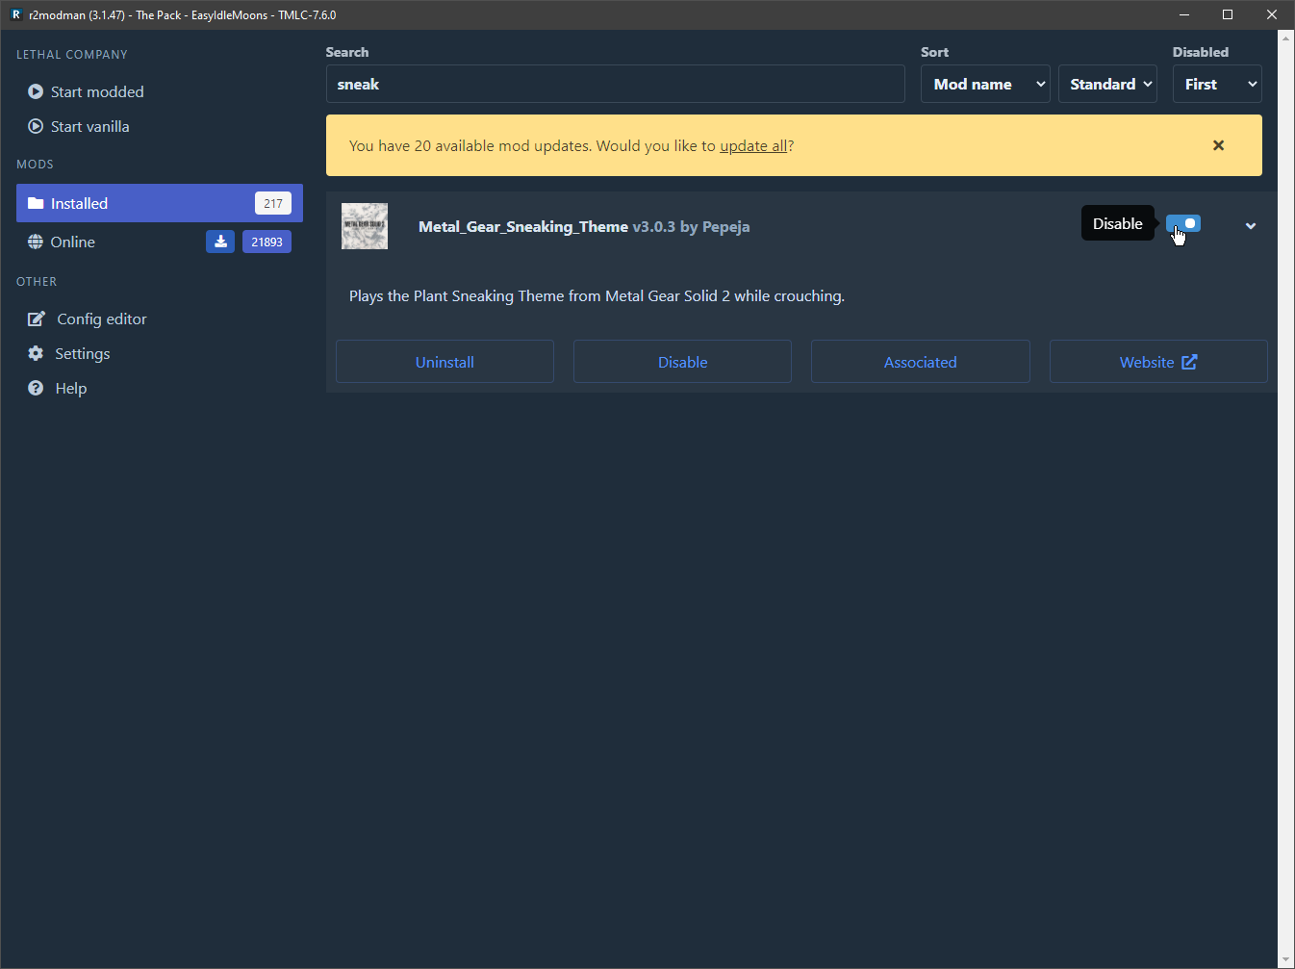Click the Online globe icon
This screenshot has width=1295, height=969.
coord(36,242)
